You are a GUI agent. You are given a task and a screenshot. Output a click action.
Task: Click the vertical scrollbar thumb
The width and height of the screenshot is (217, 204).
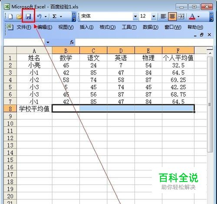click(x=210, y=104)
